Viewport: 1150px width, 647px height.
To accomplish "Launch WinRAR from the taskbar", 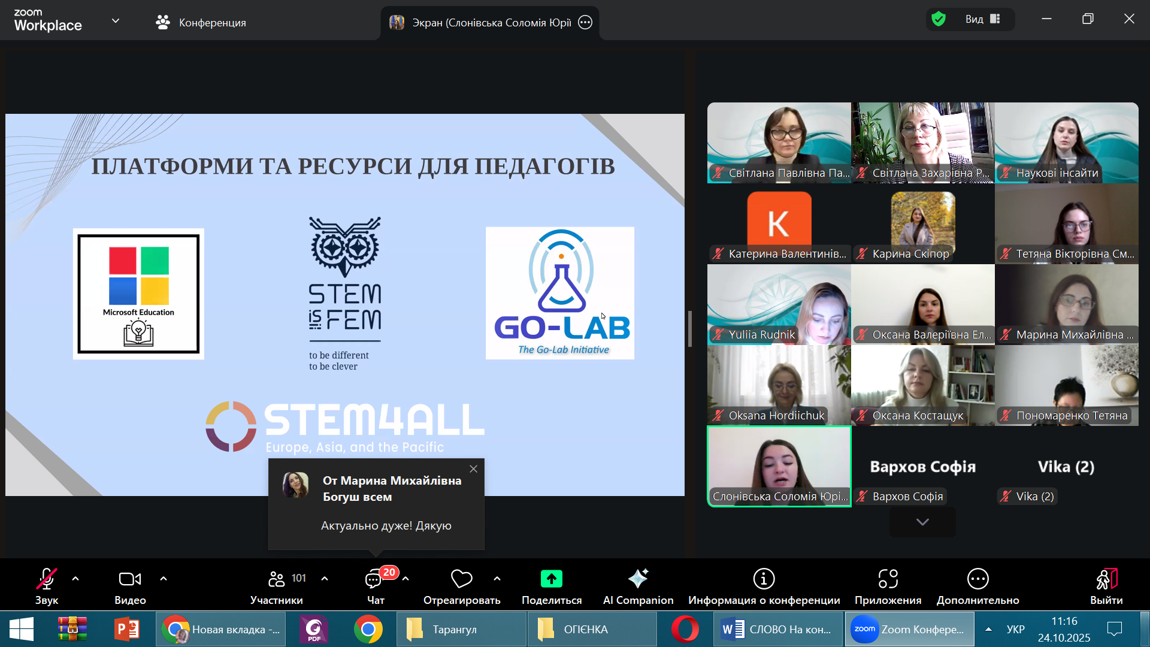I will click(72, 629).
